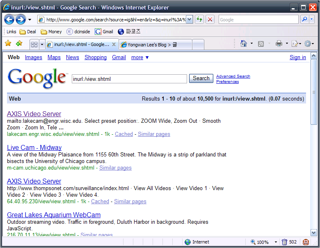Viewport: 320px width, 248px height.
Task: Click the monkey face status bar icon
Action: 306,242
